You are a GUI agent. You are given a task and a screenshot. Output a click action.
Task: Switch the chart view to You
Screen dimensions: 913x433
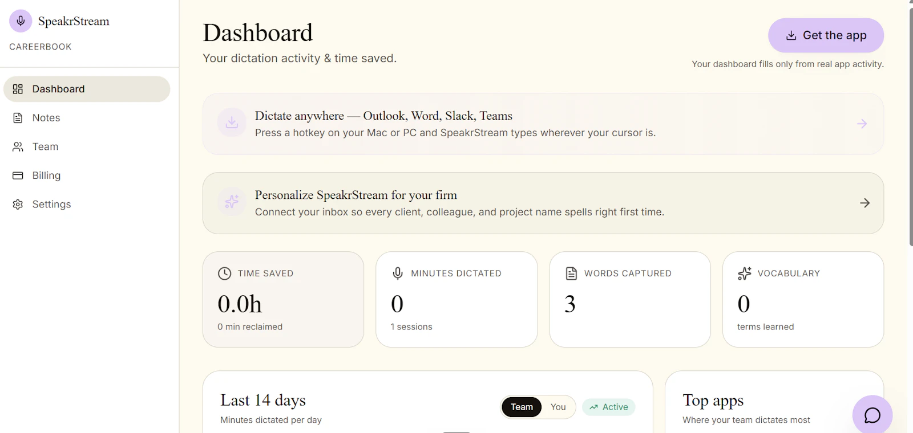tap(558, 407)
